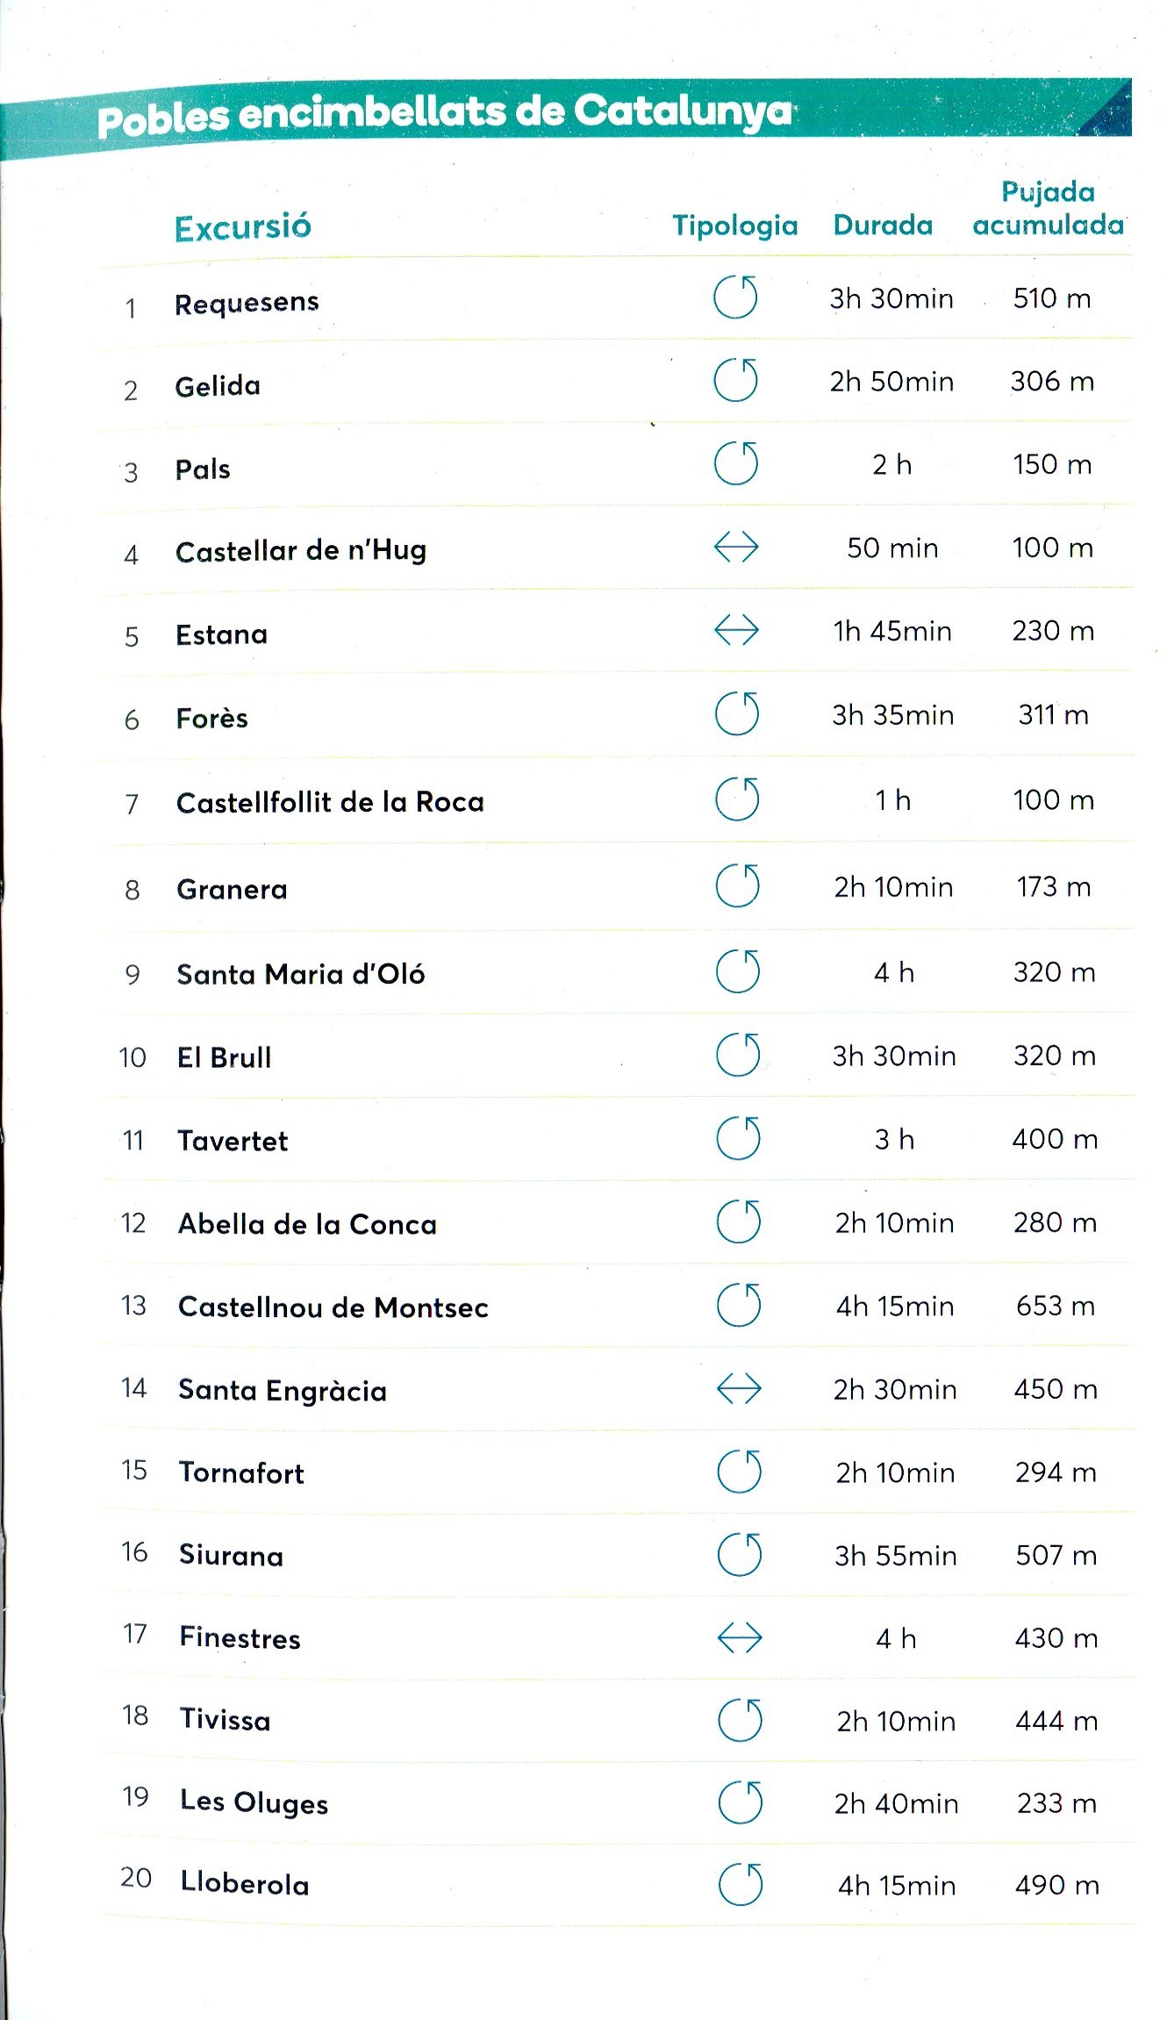Click the Pobles encimbellats de Catalunya title
1167x2020 pixels.
[444, 114]
